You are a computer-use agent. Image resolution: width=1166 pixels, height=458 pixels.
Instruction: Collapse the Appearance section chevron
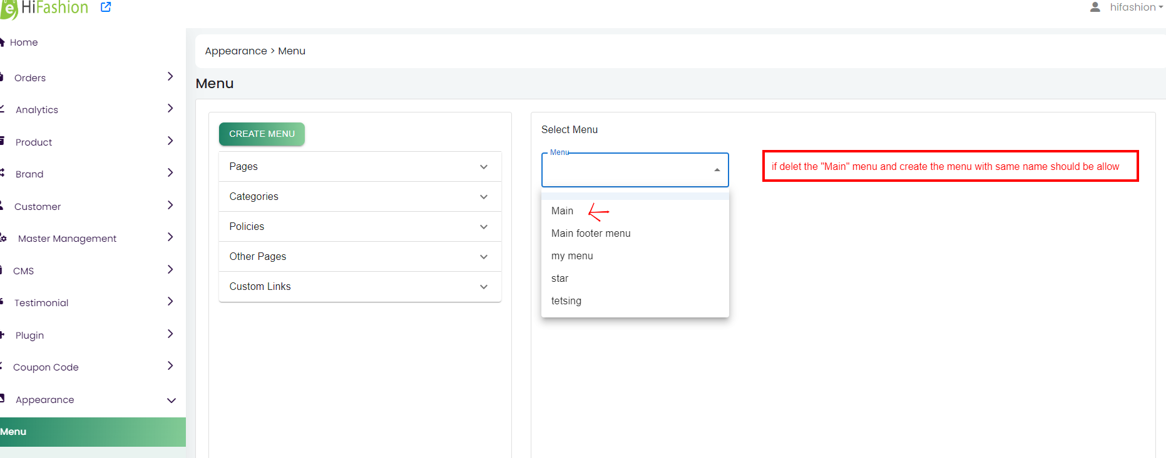point(171,401)
